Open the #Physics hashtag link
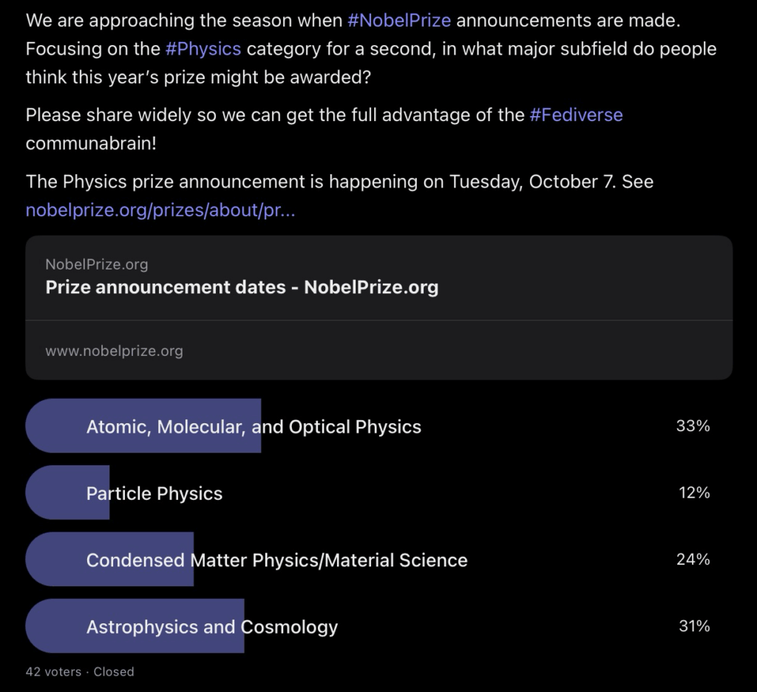 click(203, 49)
